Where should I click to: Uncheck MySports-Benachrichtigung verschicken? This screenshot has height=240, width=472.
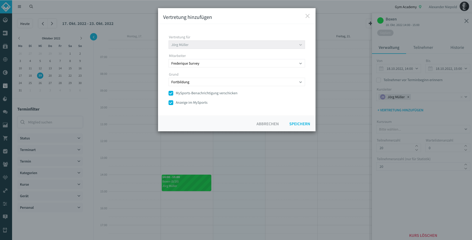pyautogui.click(x=171, y=93)
